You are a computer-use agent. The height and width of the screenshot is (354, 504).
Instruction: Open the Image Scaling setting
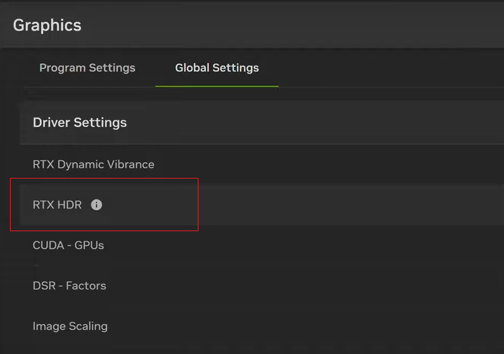[70, 326]
